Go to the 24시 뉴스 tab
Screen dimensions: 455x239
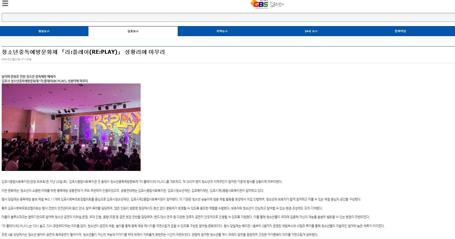pyautogui.click(x=311, y=31)
